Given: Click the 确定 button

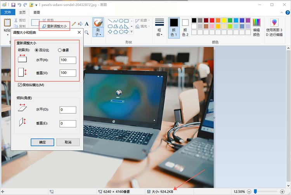Looking at the screenshot, I should (x=42, y=142).
